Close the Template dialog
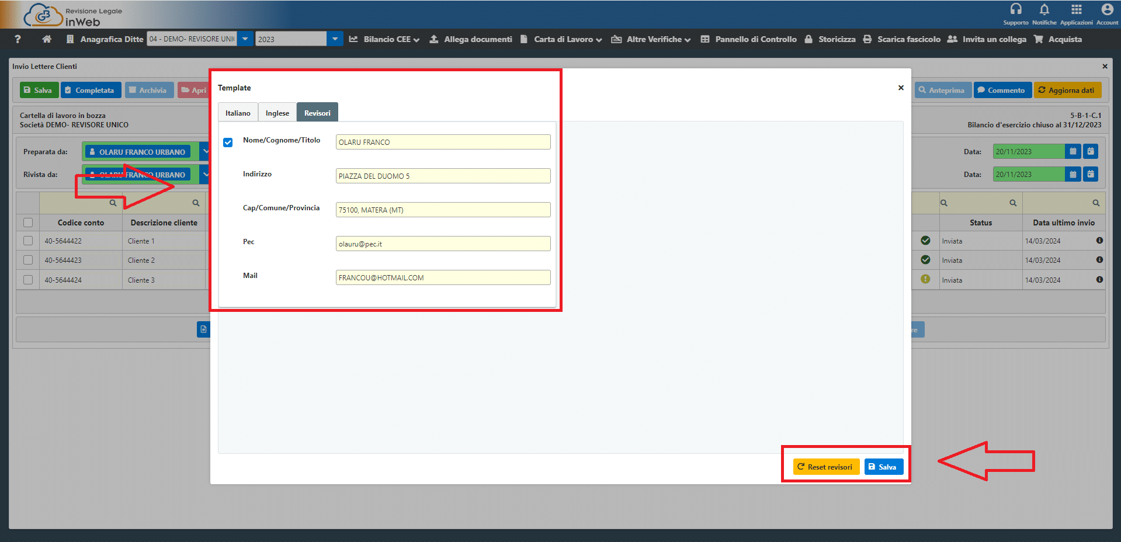Image resolution: width=1121 pixels, height=542 pixels. [x=901, y=88]
